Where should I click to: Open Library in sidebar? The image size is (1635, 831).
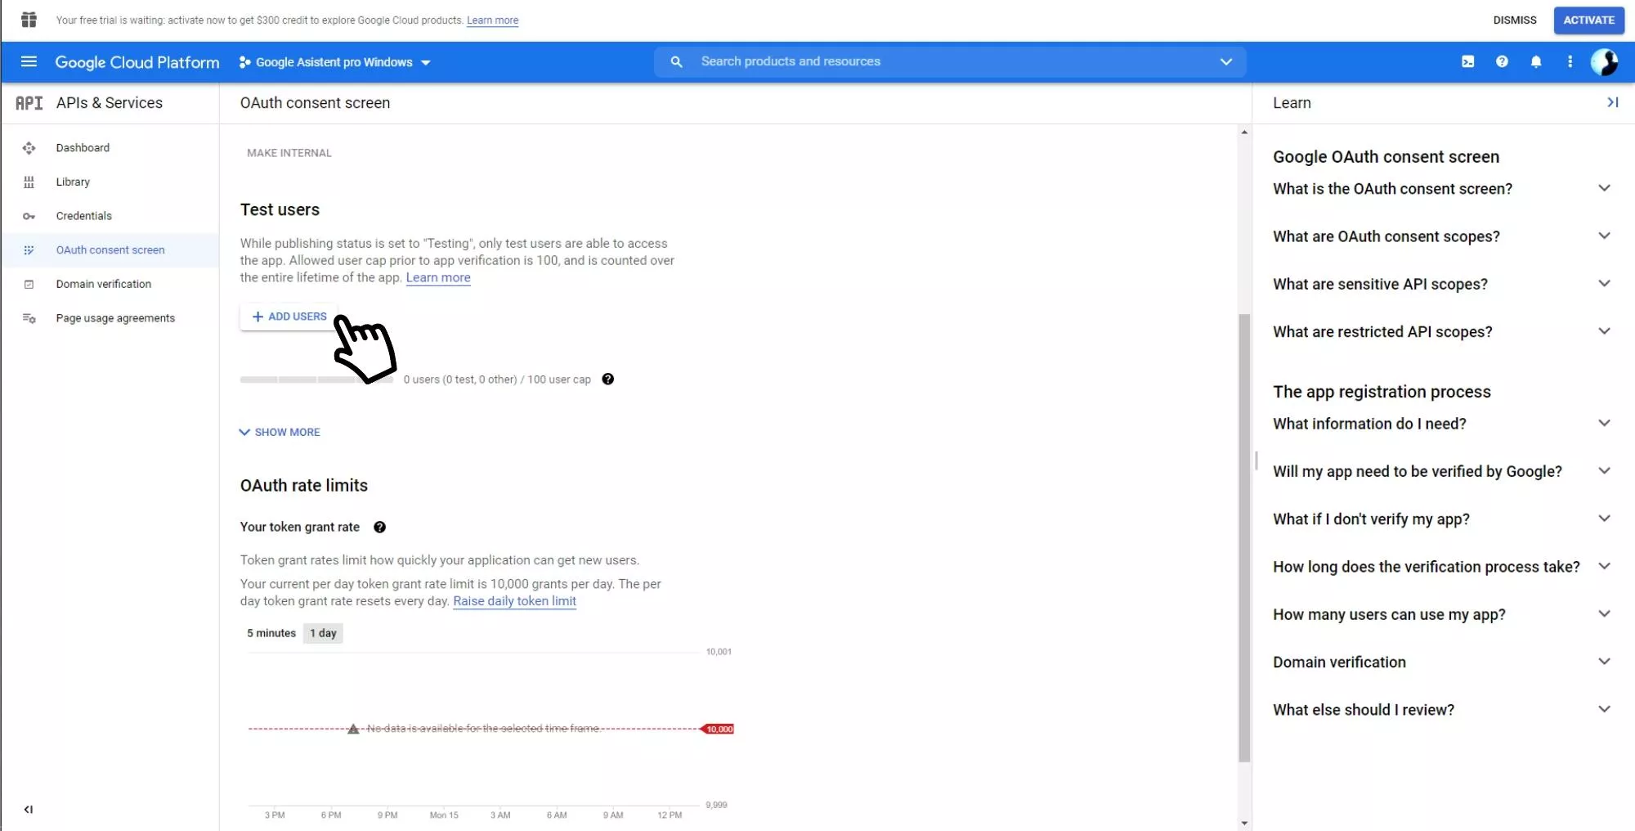(73, 182)
